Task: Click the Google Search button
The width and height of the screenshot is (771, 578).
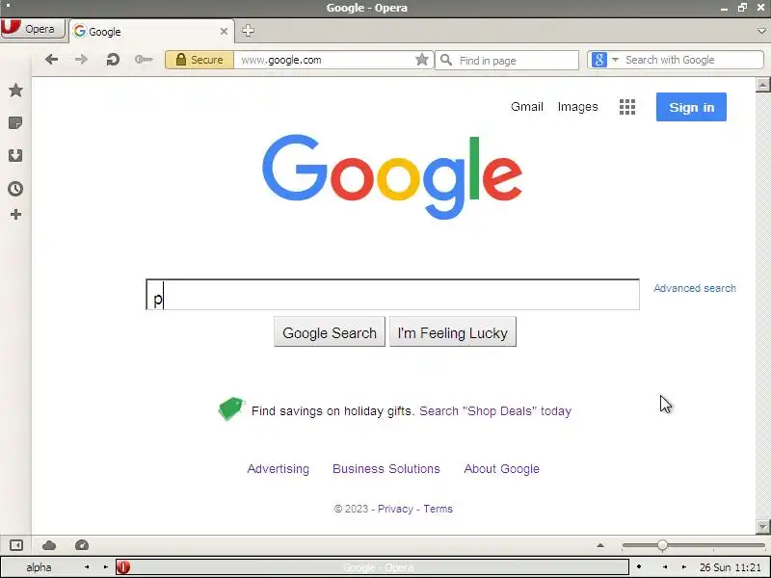Action: [330, 332]
